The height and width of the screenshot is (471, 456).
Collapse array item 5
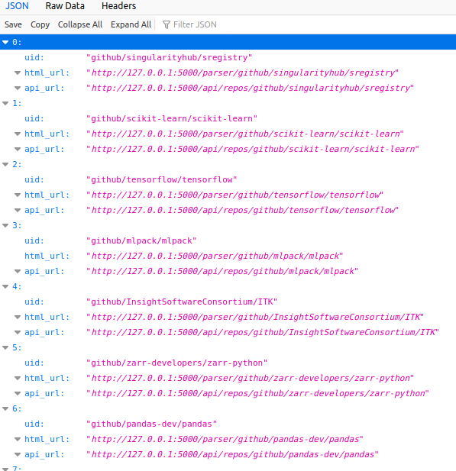point(5,347)
